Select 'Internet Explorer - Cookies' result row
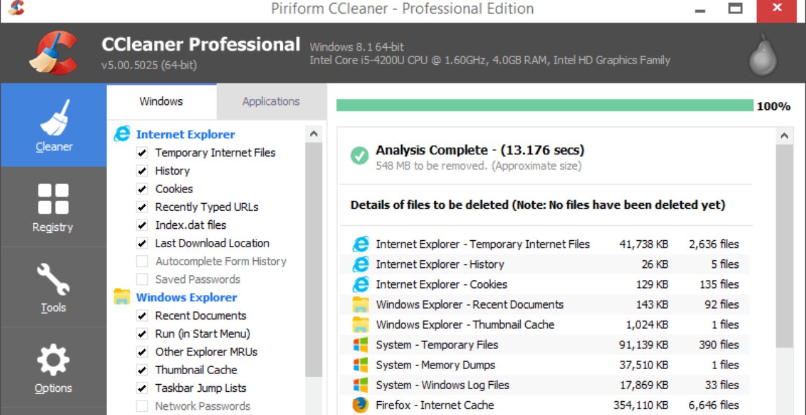 click(x=546, y=284)
